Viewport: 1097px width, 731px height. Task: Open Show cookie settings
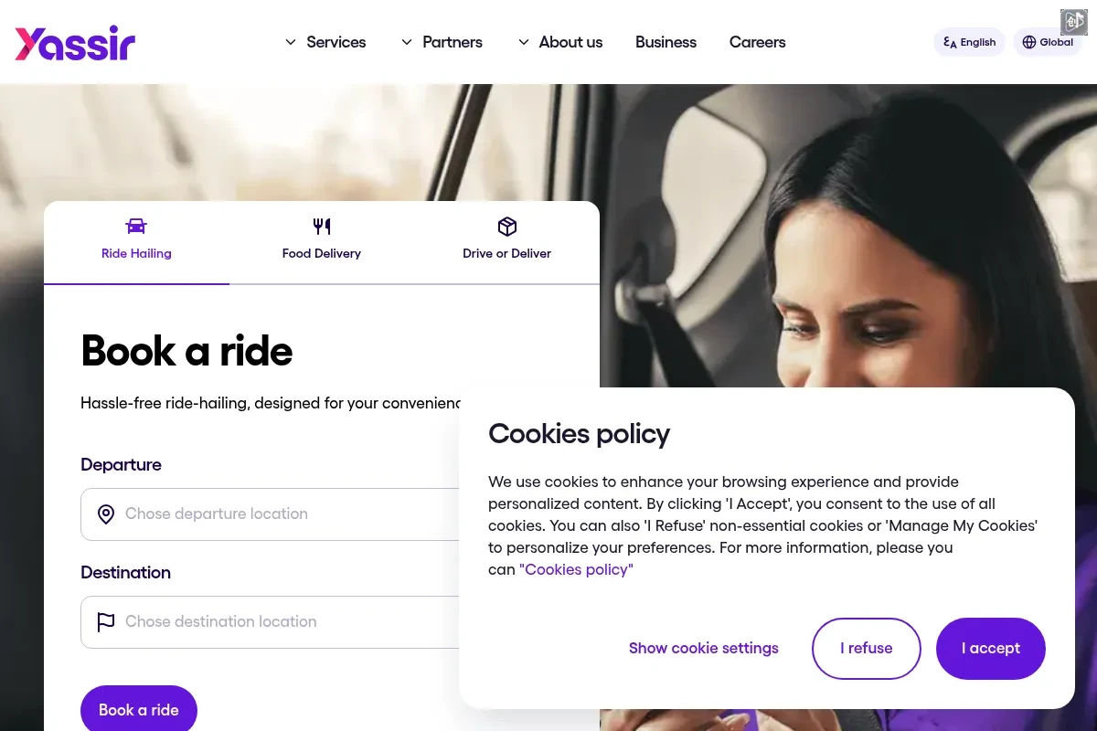[704, 649]
